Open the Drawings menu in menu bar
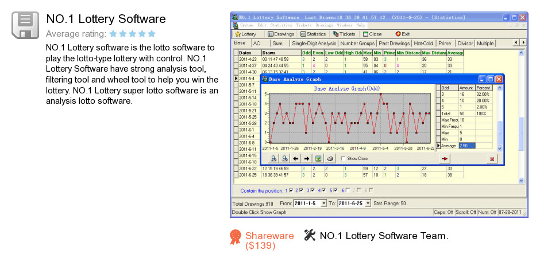The height and width of the screenshot is (266, 540). (324, 25)
